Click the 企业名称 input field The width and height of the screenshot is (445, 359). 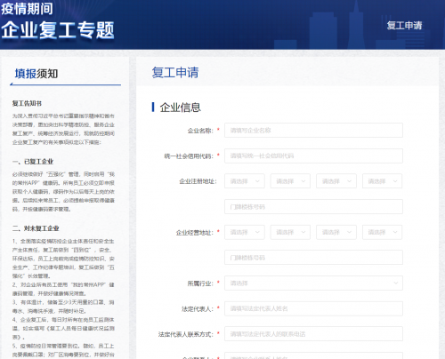pyautogui.click(x=313, y=131)
